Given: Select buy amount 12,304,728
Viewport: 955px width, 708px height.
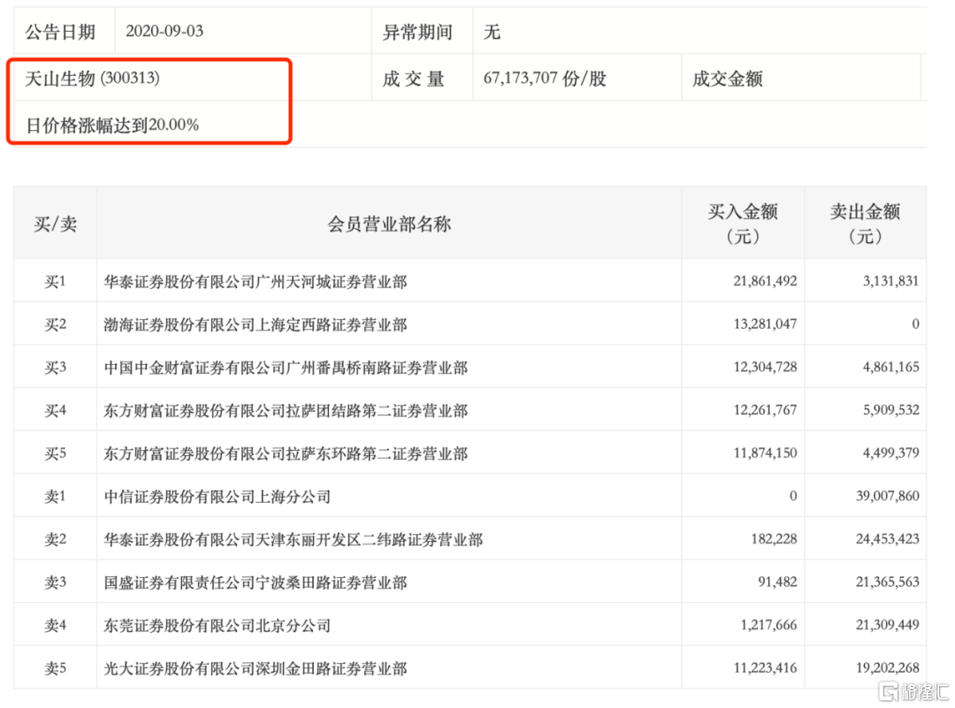Looking at the screenshot, I should click(x=765, y=367).
